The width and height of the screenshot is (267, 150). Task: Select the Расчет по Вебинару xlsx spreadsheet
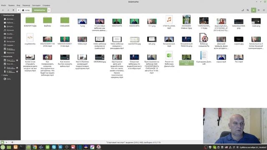[x=169, y=55]
